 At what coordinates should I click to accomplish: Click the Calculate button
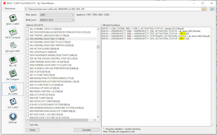click(87, 130)
